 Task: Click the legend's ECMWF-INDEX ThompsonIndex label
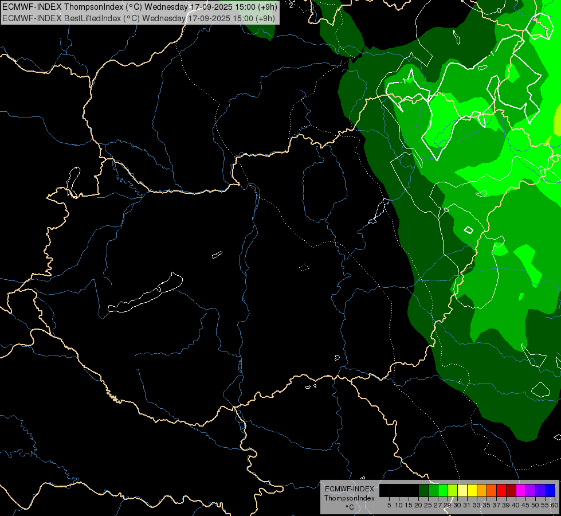[349, 494]
